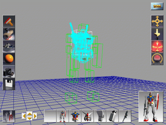Select the golden down-arrow tool
The width and height of the screenshot is (166, 125).
coord(157,34)
